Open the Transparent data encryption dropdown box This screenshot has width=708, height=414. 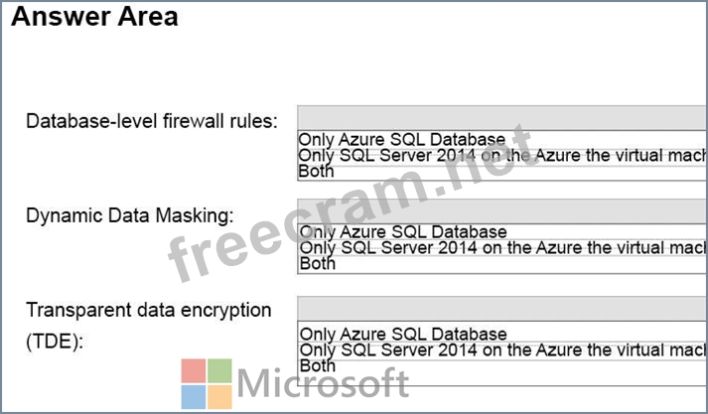502,309
